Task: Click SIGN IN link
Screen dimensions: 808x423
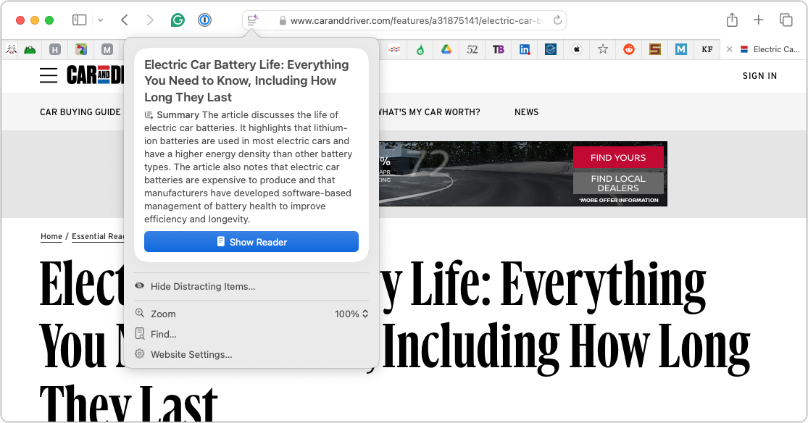Action: pyautogui.click(x=759, y=76)
